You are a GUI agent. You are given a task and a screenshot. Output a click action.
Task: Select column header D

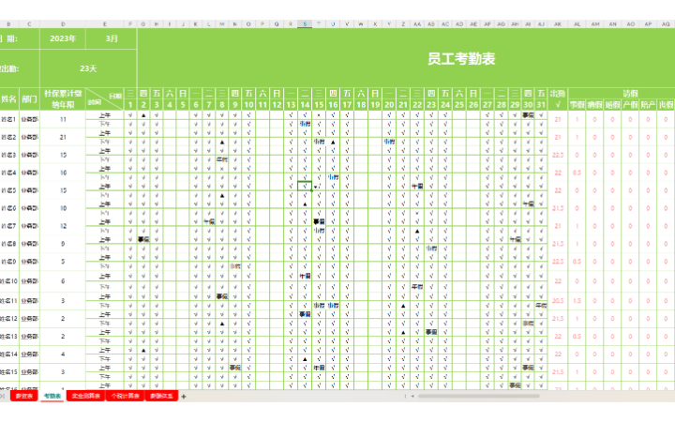point(63,24)
